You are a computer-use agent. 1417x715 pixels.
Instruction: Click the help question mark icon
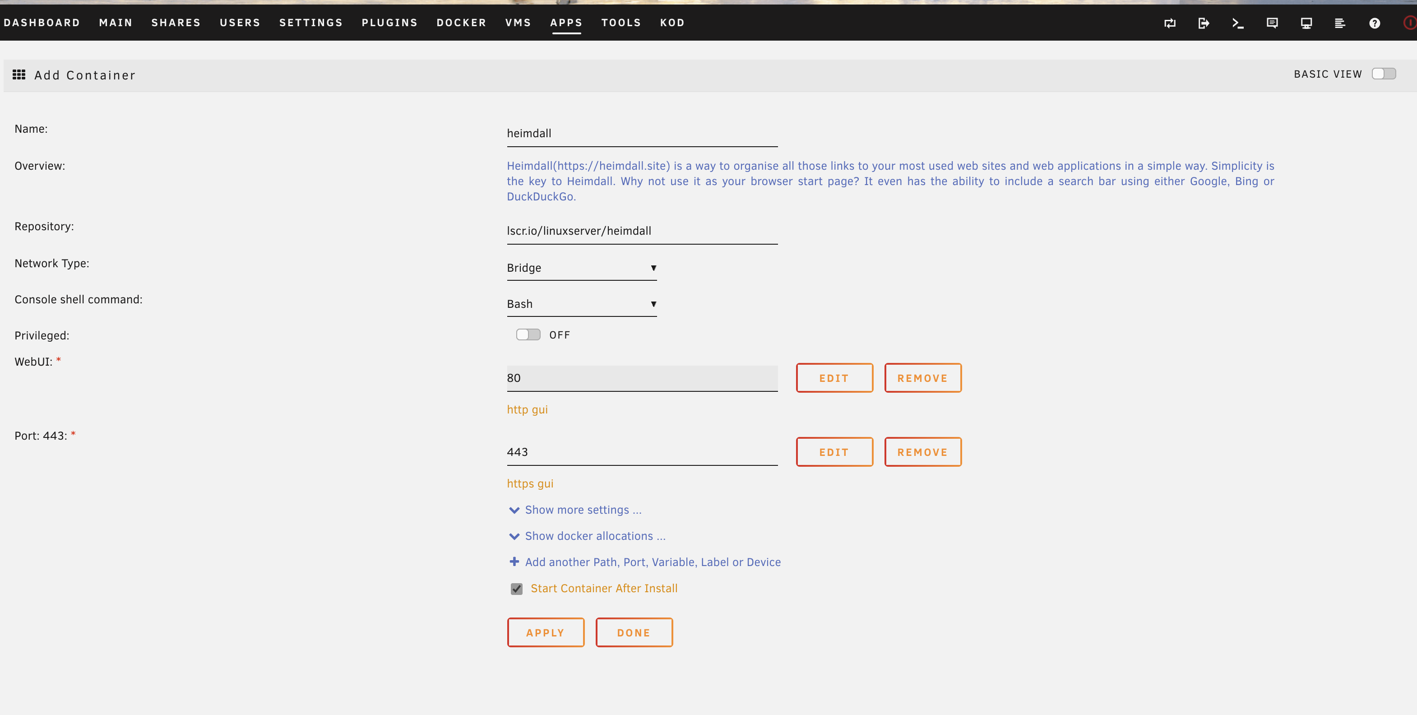tap(1374, 23)
